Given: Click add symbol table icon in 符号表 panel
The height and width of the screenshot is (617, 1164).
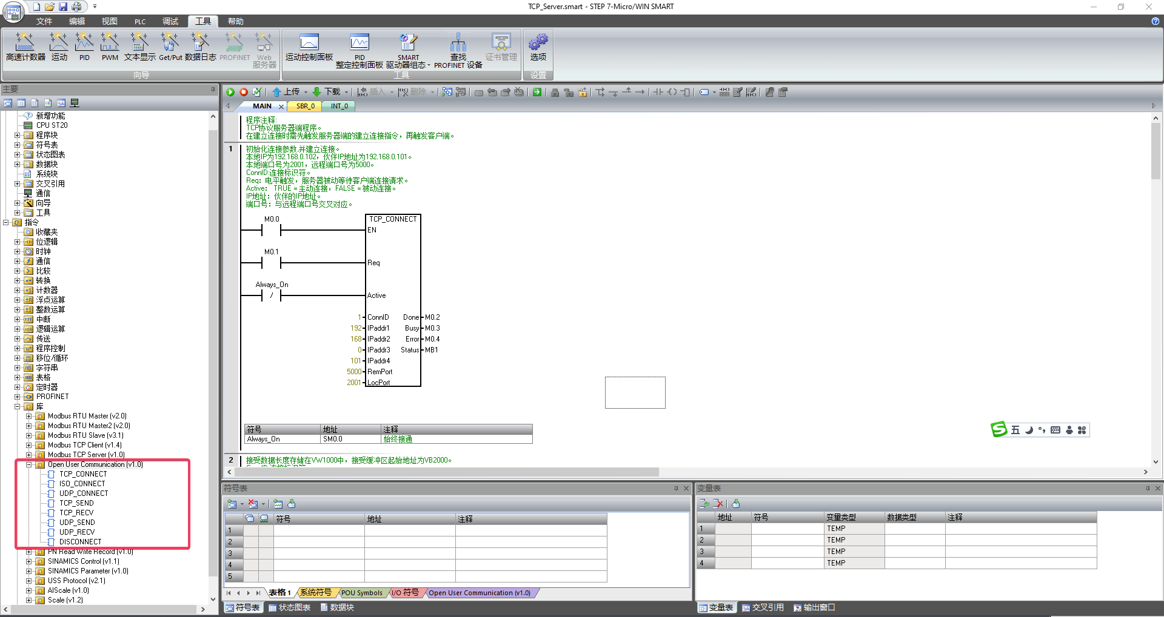Looking at the screenshot, I should [232, 504].
